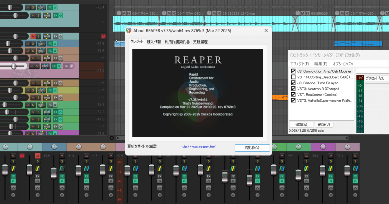389x204 pixels.
Task: Click the left arrow of the horizontal scrollbar
Action: [x=112, y=138]
